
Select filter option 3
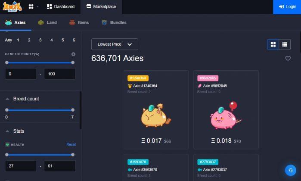(x=40, y=40)
